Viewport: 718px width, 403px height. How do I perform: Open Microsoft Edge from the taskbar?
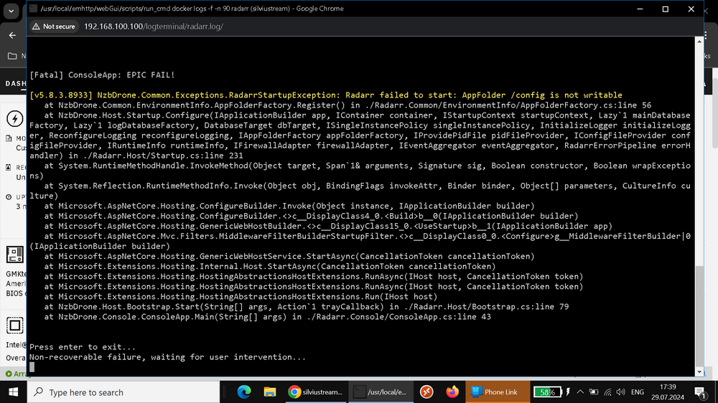244,392
